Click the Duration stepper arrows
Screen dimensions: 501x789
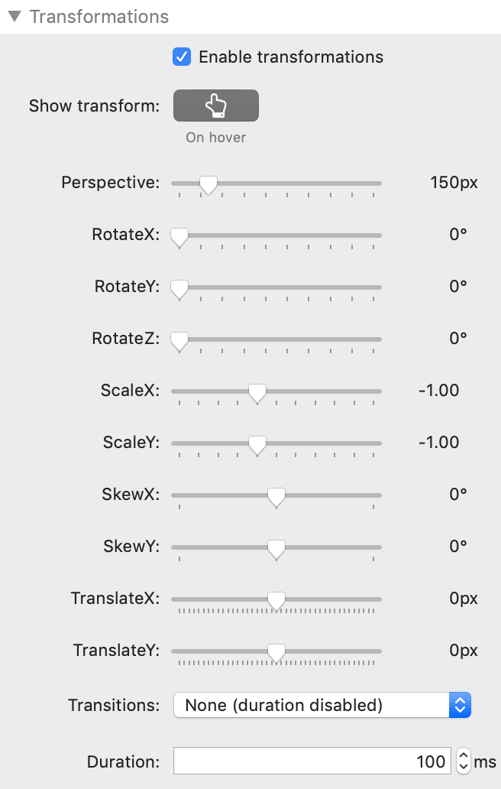pyautogui.click(x=463, y=761)
